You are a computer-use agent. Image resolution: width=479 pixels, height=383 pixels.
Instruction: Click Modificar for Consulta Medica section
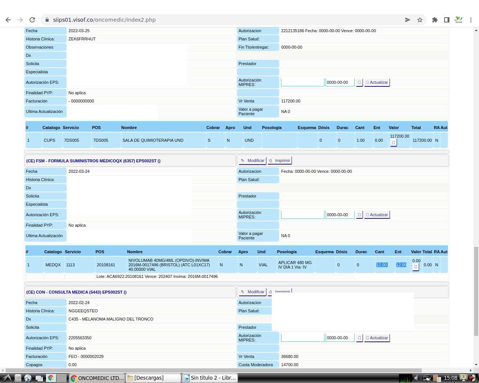[253, 292]
